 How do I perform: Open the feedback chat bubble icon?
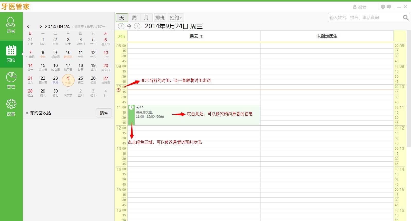[389, 7]
